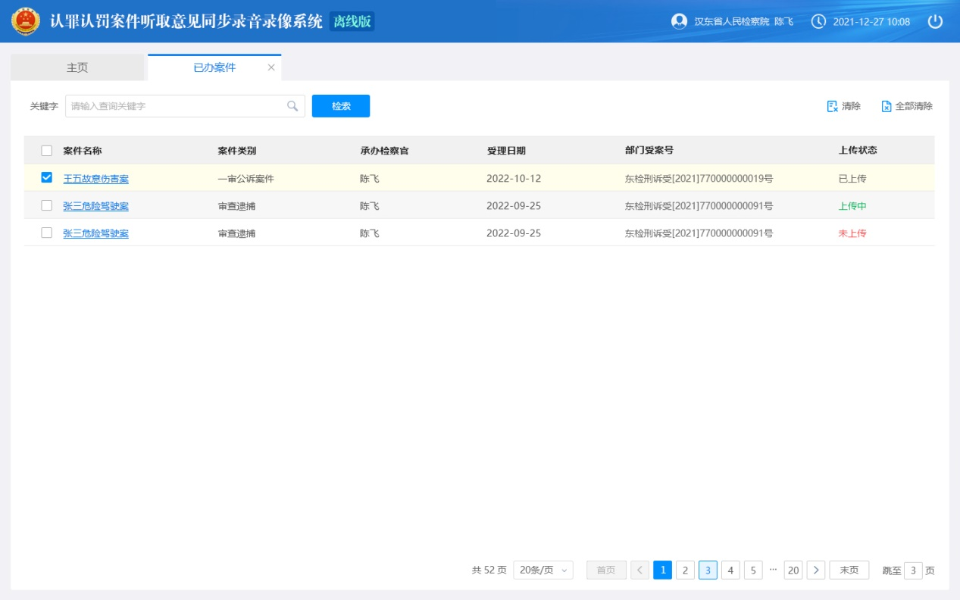Click the search magnifier icon in keyword field
960x600 pixels.
[292, 106]
